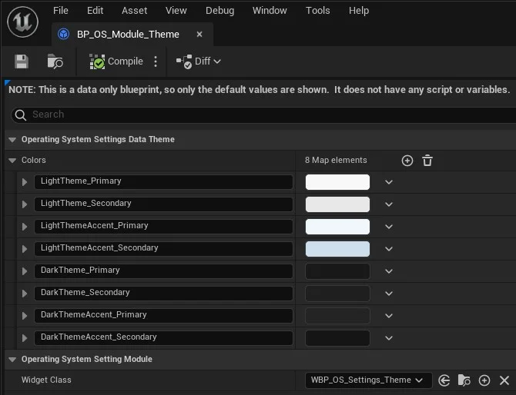Image resolution: width=516 pixels, height=395 pixels.
Task: Open LightTheme_Primary element options chevron
Action: coord(389,182)
